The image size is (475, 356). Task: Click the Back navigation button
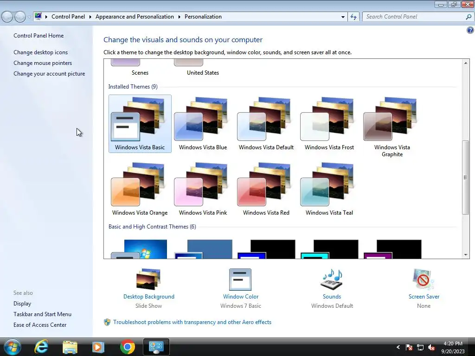coord(7,17)
